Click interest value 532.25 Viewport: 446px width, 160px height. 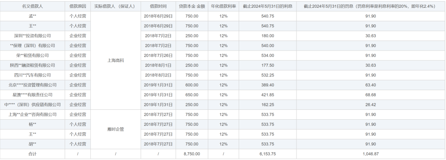coord(268,75)
